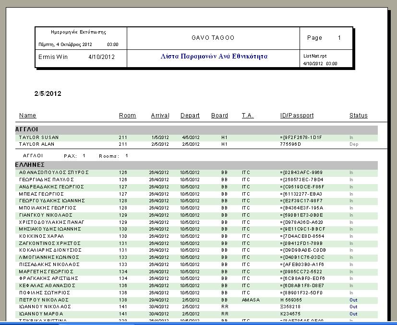
Task: Click ID value ={D40B1C76-03DC
Action: (x=302, y=257)
